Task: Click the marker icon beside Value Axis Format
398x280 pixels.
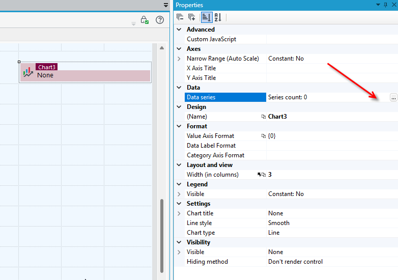Action: tap(264, 136)
